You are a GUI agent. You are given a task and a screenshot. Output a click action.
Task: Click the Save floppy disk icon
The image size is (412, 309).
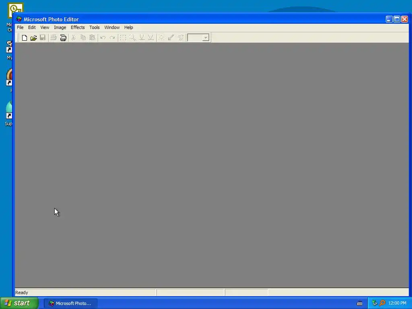coord(43,37)
